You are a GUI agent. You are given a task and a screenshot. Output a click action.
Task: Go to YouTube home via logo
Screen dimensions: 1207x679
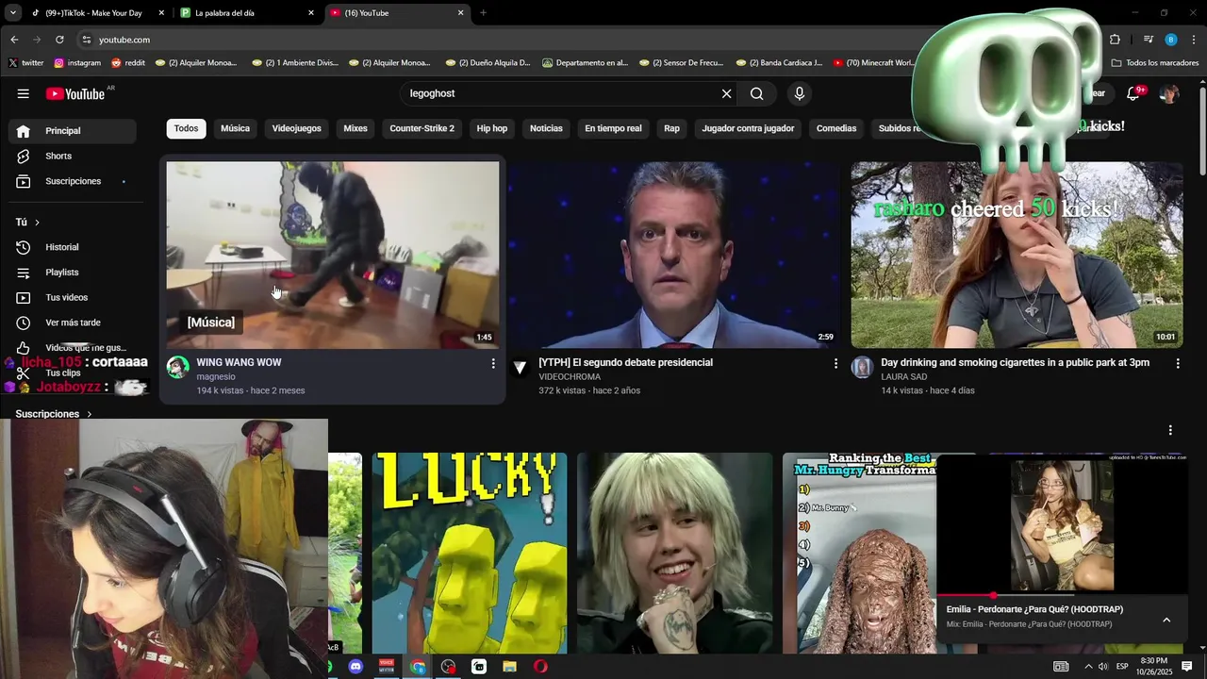coord(75,93)
